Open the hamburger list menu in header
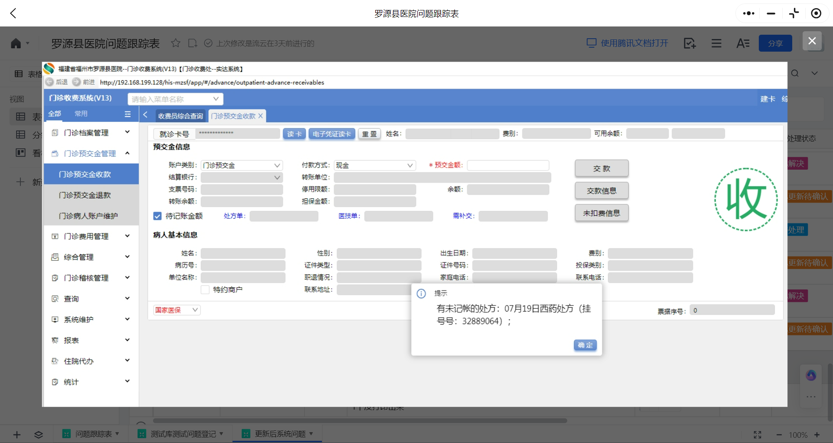This screenshot has height=443, width=833. [x=716, y=43]
